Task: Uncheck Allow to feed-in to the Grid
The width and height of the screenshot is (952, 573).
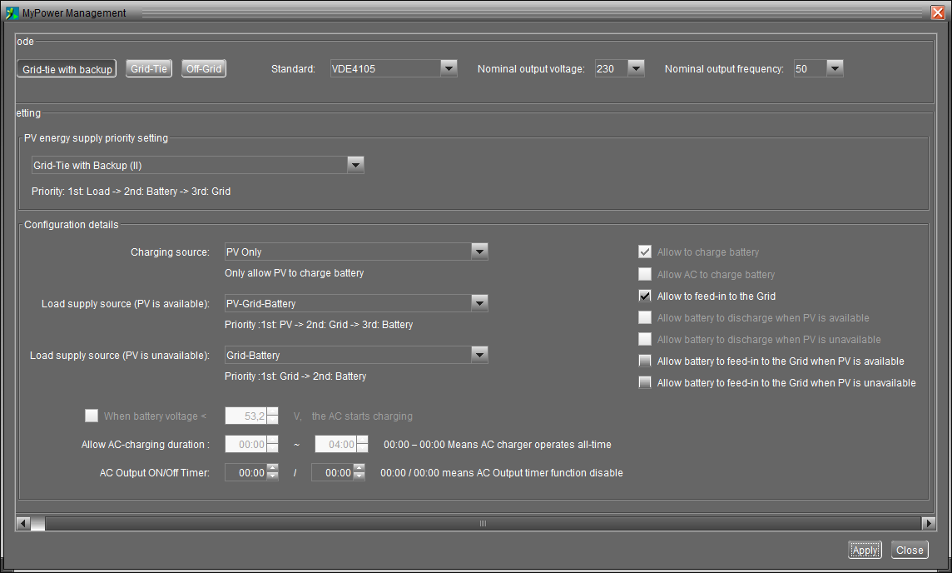Action: [645, 296]
